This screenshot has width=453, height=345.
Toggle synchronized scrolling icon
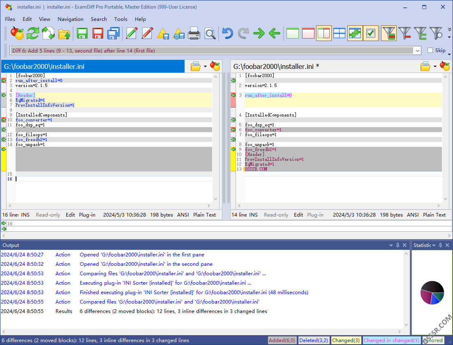(x=355, y=34)
